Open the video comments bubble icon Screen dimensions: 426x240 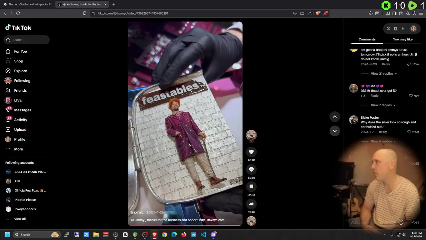click(251, 169)
